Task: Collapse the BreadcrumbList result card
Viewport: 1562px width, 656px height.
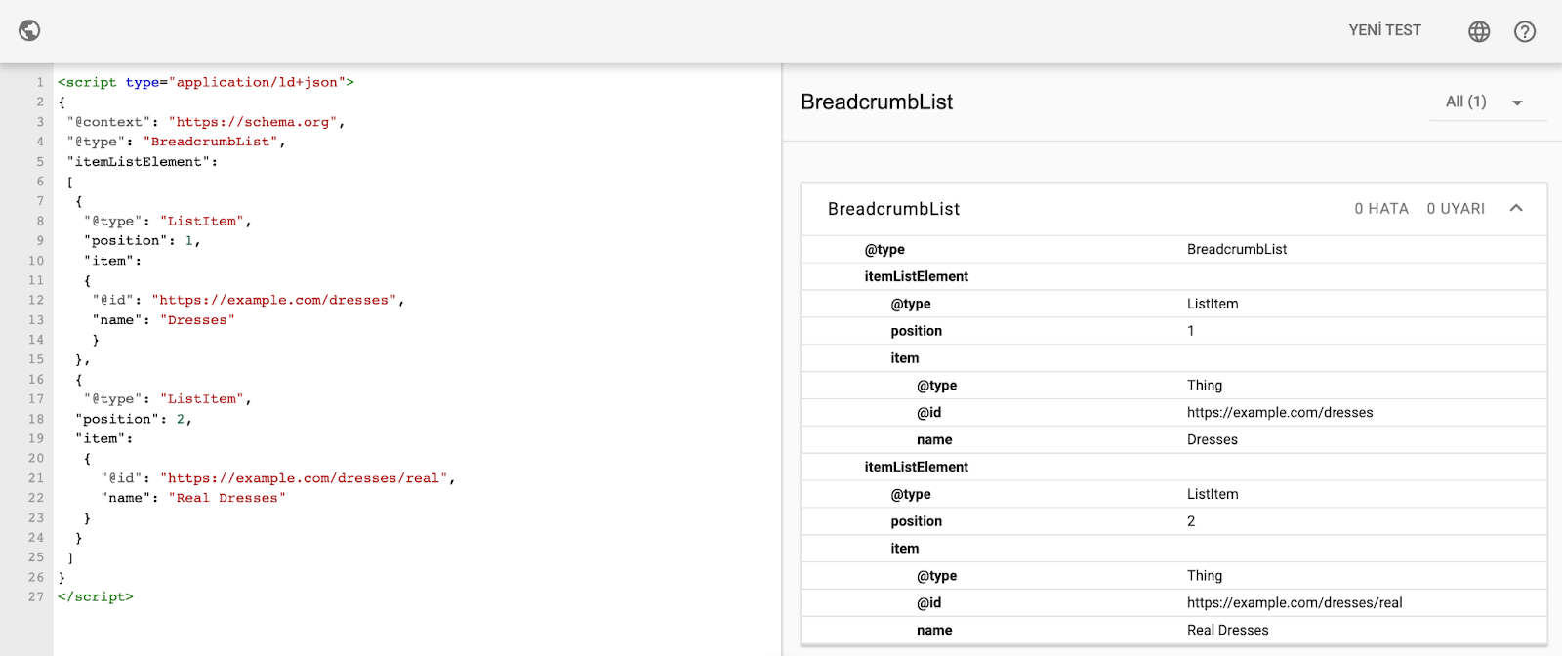Action: (x=1516, y=208)
